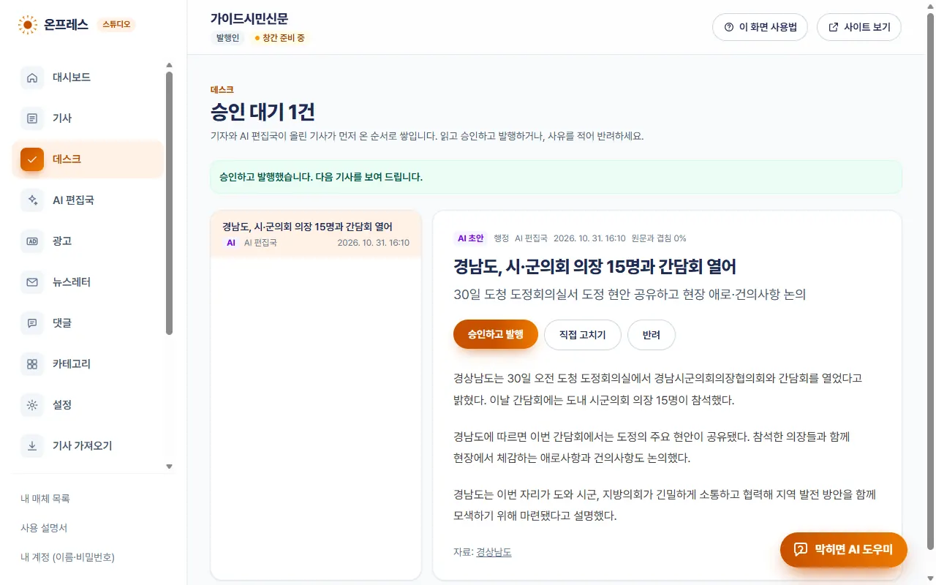Click the 온프레스 sun logo icon

click(28, 25)
